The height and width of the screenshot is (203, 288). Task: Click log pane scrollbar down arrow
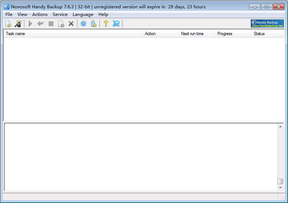[280, 187]
